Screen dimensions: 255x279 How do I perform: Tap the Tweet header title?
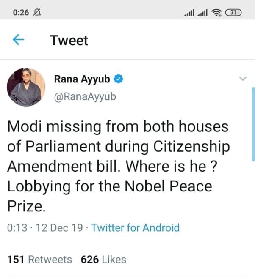[69, 41]
